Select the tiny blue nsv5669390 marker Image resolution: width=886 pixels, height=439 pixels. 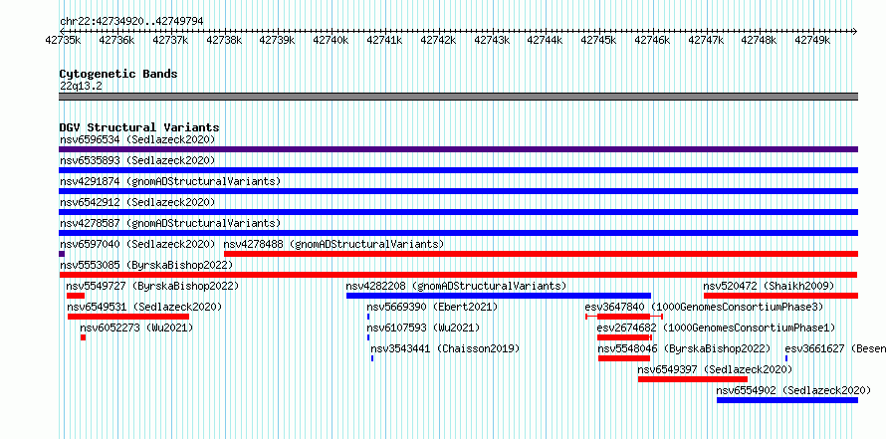click(x=368, y=317)
